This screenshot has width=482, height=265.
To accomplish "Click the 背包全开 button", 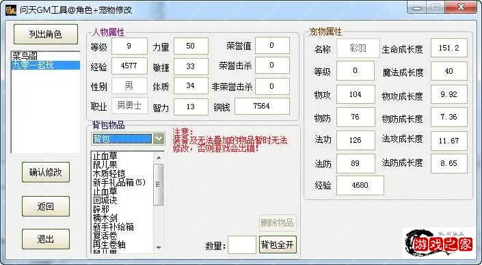I will click(278, 245).
